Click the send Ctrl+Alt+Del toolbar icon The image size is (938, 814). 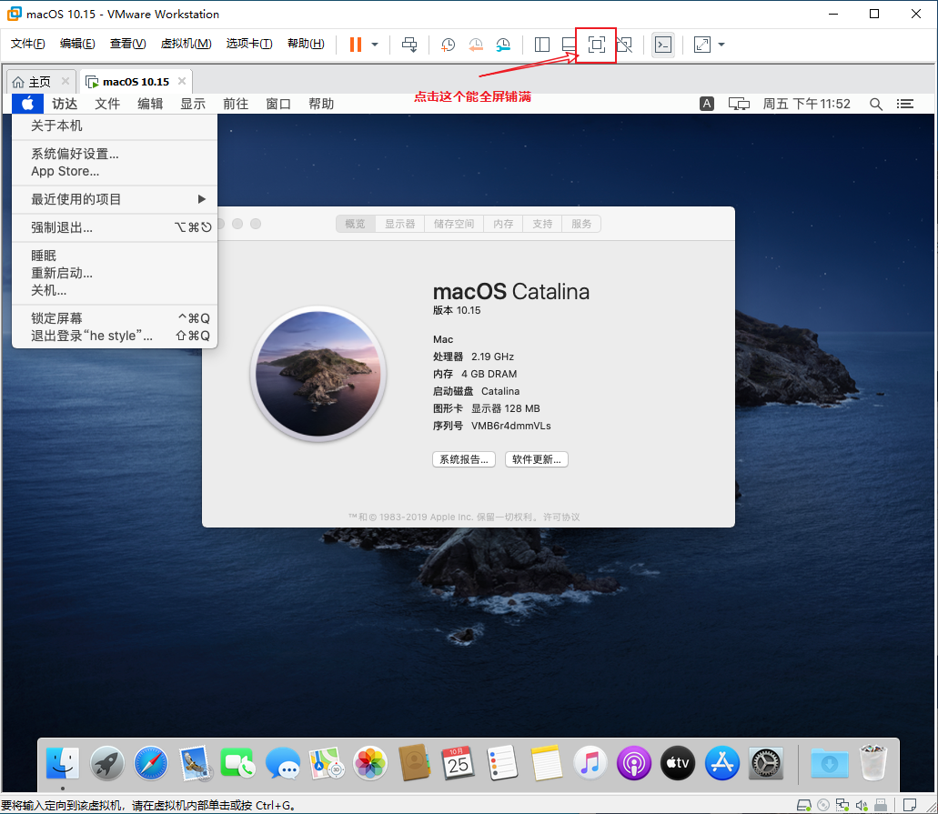click(409, 45)
